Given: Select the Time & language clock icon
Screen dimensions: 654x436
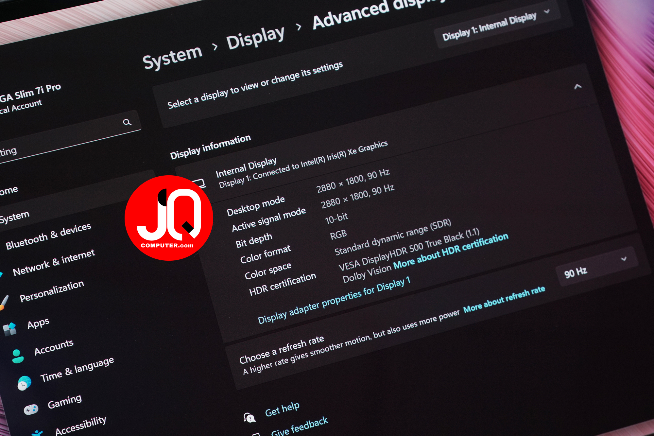Looking at the screenshot, I should click(25, 383).
